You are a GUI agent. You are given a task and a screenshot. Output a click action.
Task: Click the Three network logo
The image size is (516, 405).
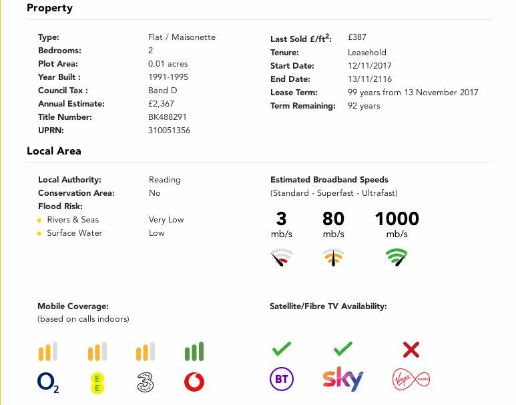point(146,382)
